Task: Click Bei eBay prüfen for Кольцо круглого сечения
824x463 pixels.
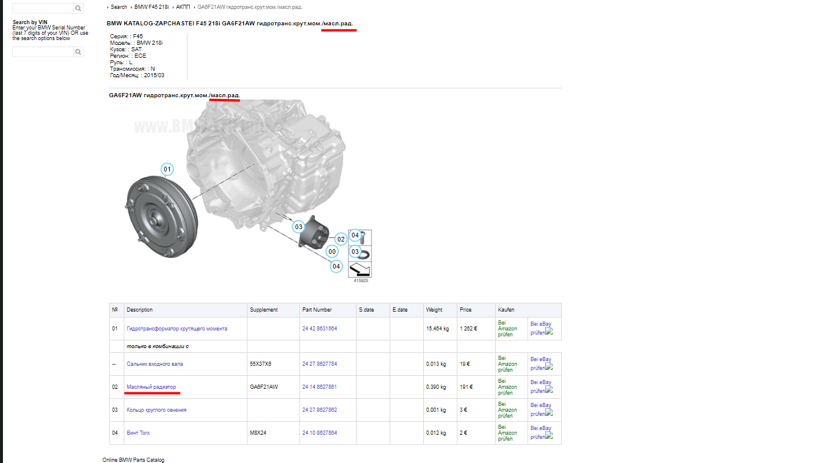Action: point(541,409)
